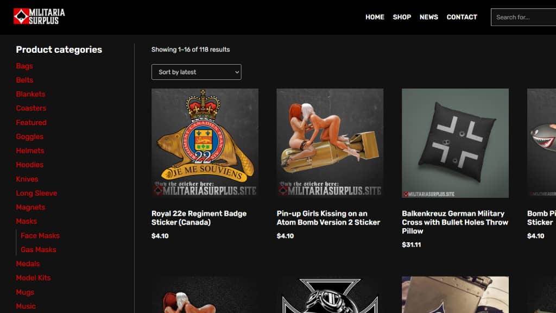Viewport: 556px width, 313px height.
Task: Open the Bags category
Action: tap(24, 66)
